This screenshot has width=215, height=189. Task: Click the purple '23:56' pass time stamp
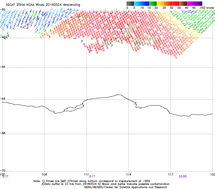click(x=182, y=176)
